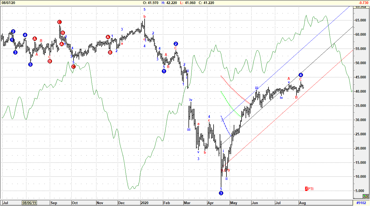
Task: Select the #9102 symbol box
Action: tap(361, 203)
